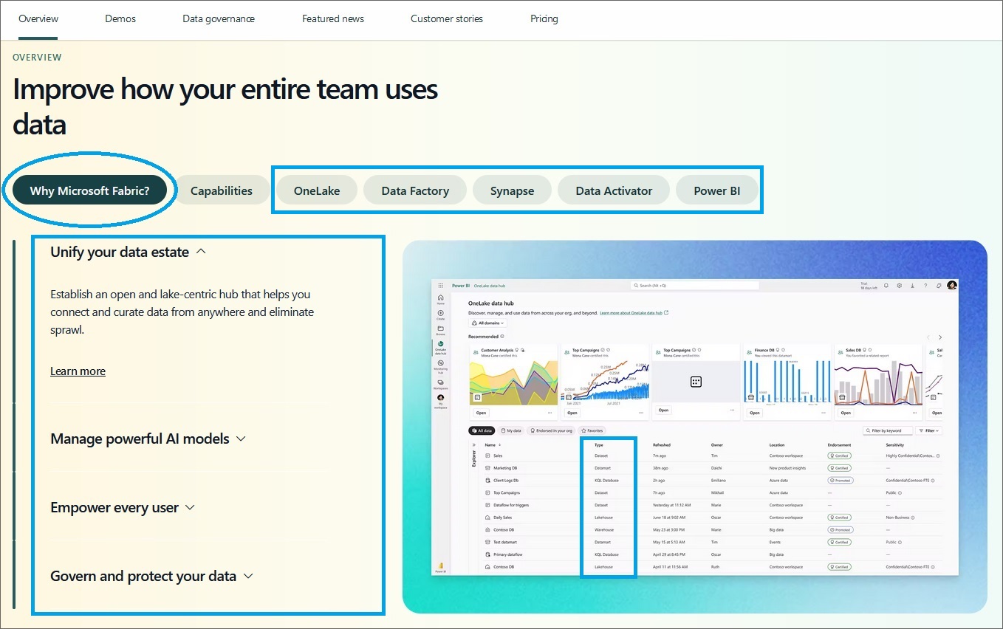Image resolution: width=1003 pixels, height=629 pixels.
Task: Expand the Manage powerful AI models section
Action: [x=140, y=438]
